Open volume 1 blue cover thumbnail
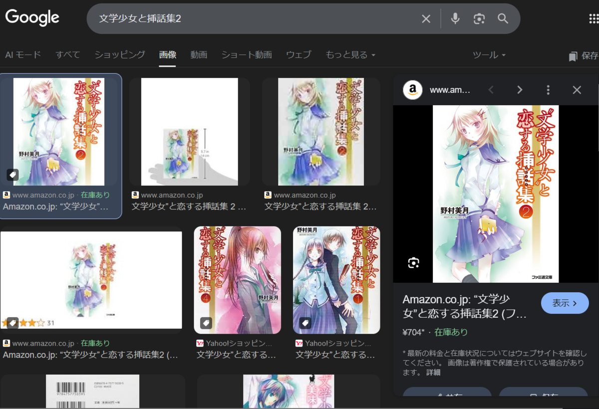The height and width of the screenshot is (409, 599). 336,280
